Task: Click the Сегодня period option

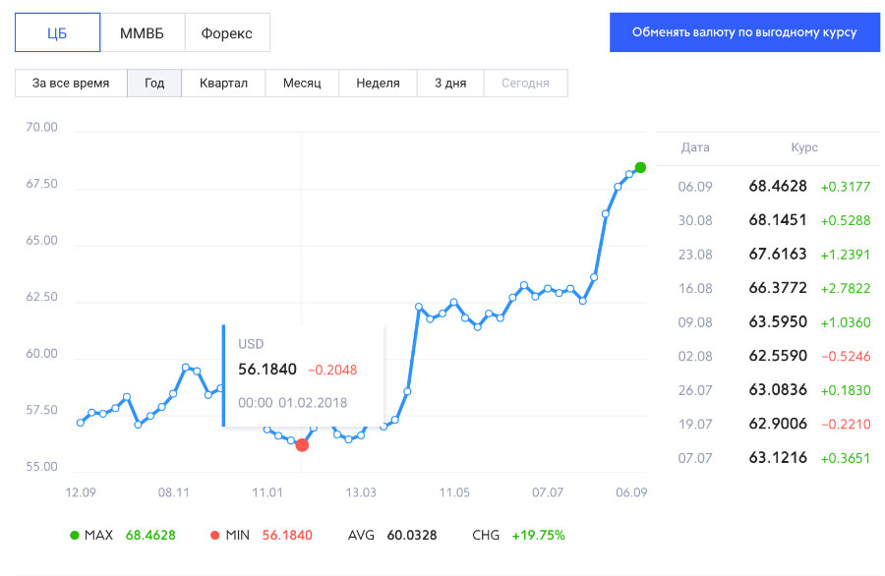Action: (x=525, y=83)
